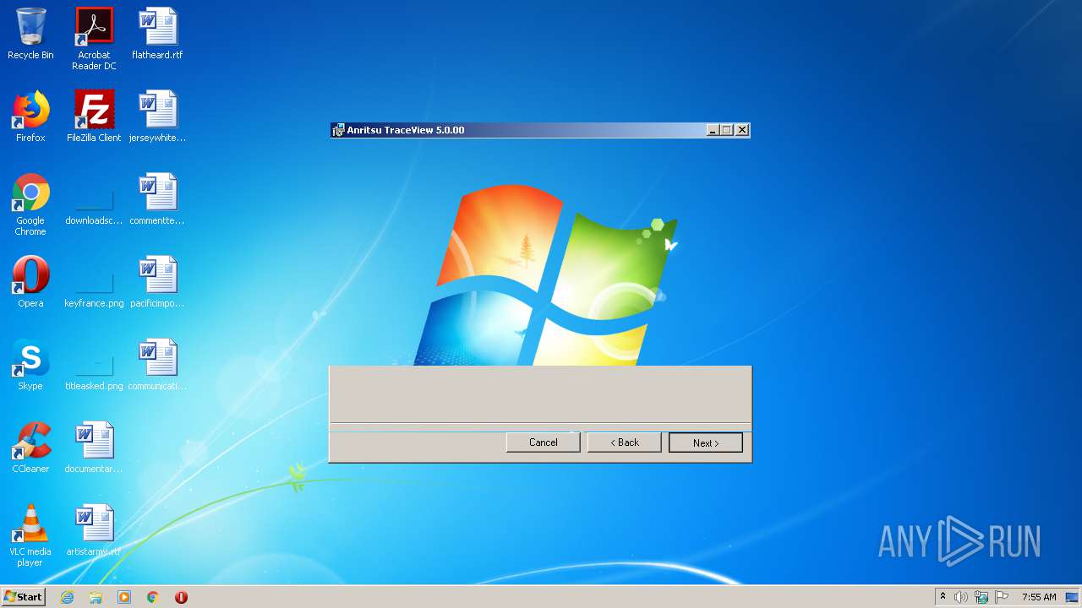Open Internet Explorer from the taskbar
The image size is (1082, 608).
click(67, 597)
